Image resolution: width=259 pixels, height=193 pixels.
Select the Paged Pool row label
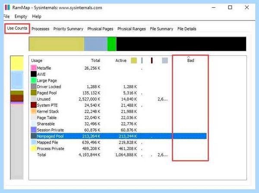47,93
